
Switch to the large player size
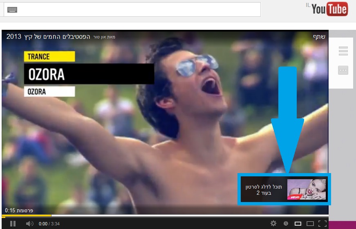click(x=310, y=224)
